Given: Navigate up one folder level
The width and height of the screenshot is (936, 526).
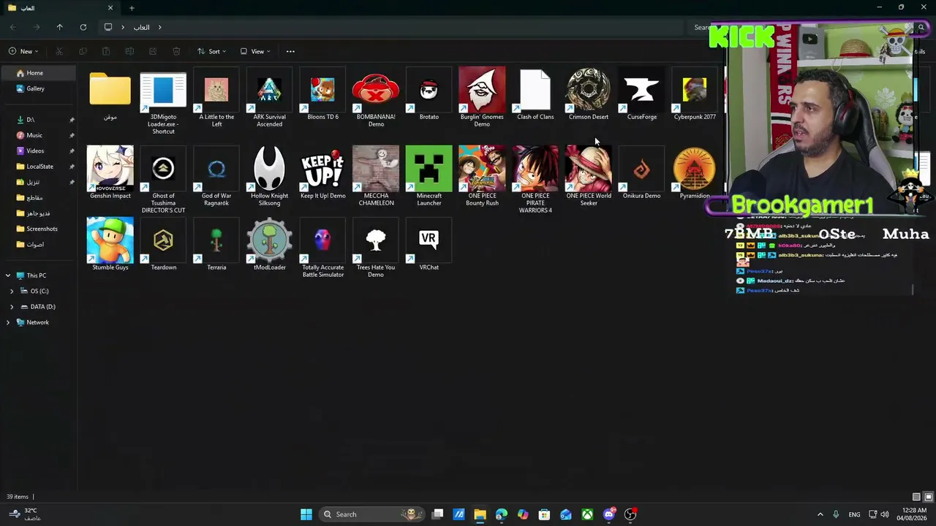Looking at the screenshot, I should (x=60, y=27).
